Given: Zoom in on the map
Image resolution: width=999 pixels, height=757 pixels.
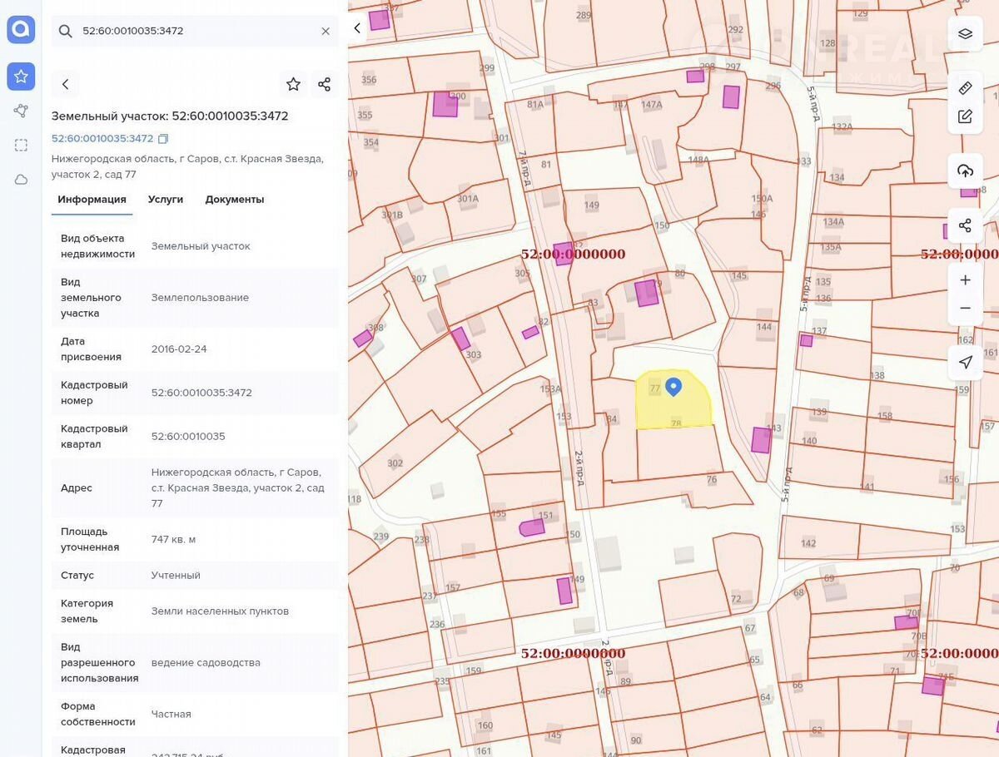Looking at the screenshot, I should coord(965,280).
